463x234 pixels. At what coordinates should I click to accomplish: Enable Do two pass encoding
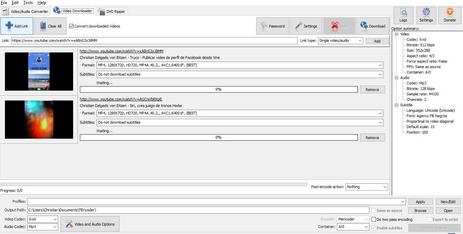(374, 219)
